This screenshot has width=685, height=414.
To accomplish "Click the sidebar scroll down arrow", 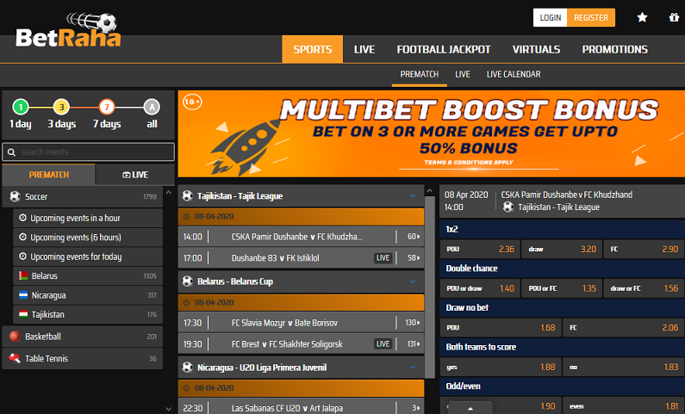I will click(x=169, y=409).
